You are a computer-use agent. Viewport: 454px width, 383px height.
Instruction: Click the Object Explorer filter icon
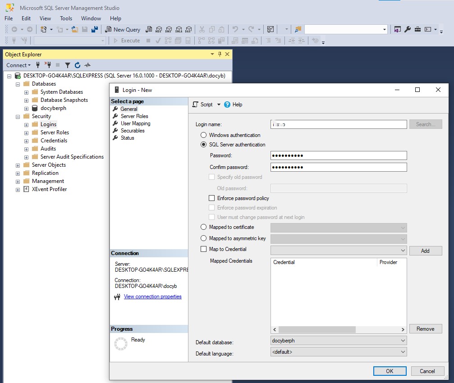coord(68,65)
